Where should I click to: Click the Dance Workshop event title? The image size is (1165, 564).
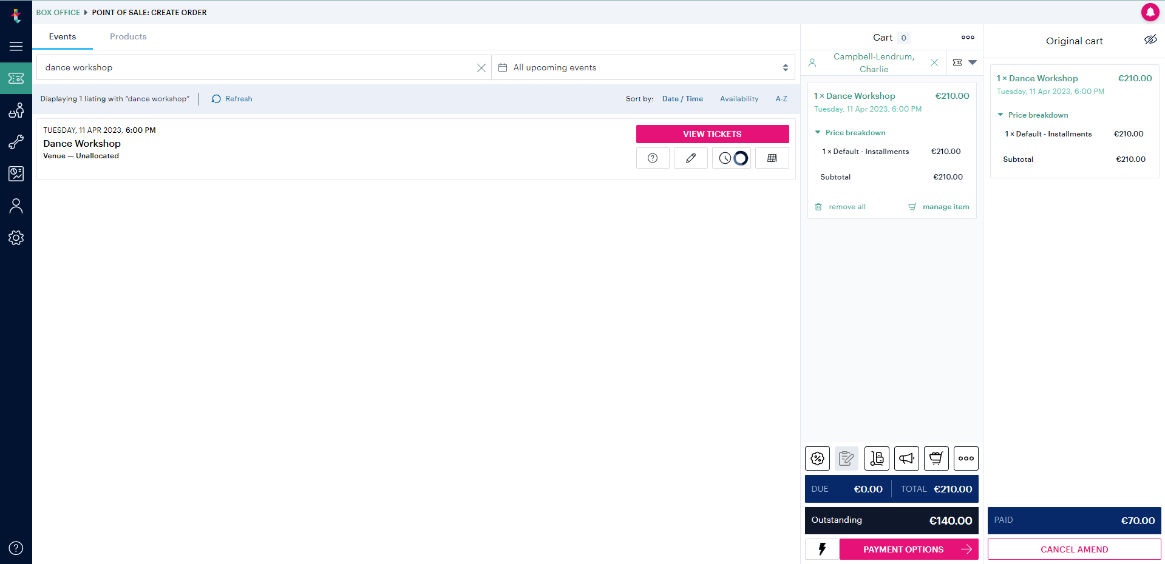click(82, 144)
